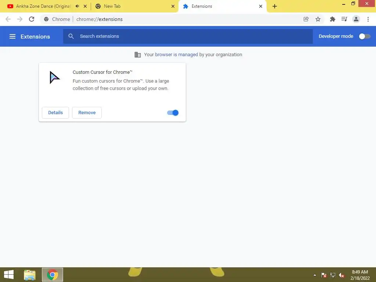
Task: Open the Extensions puzzle toolbar icon
Action: (332, 19)
